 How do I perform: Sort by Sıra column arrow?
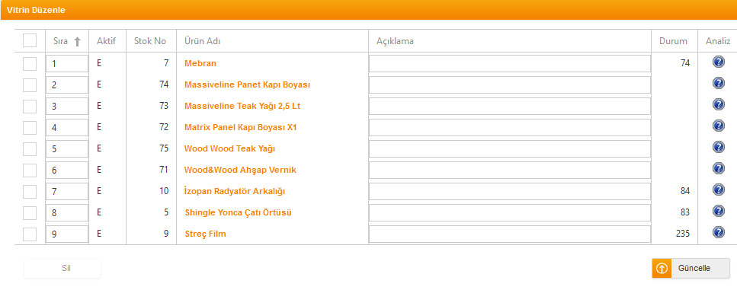point(78,41)
